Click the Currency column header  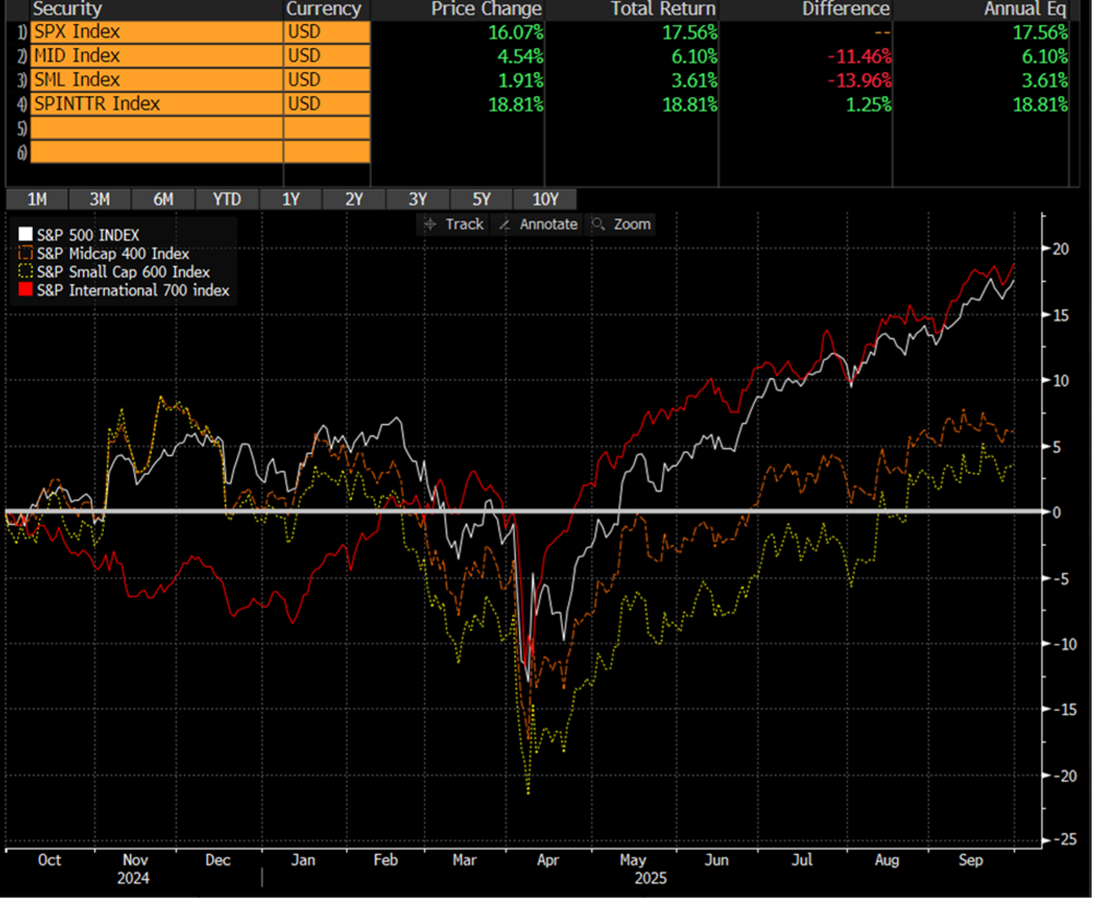pos(323,9)
